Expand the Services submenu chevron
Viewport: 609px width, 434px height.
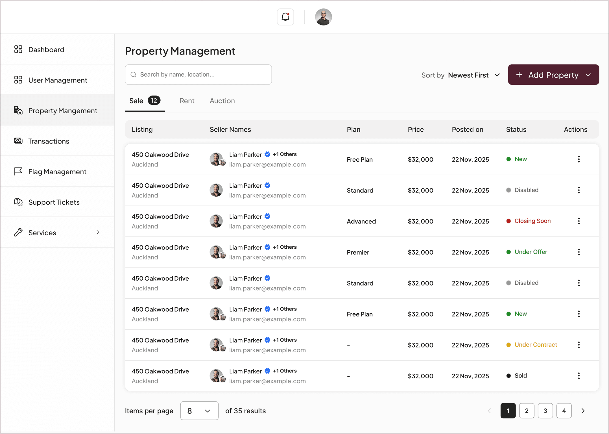tap(98, 232)
